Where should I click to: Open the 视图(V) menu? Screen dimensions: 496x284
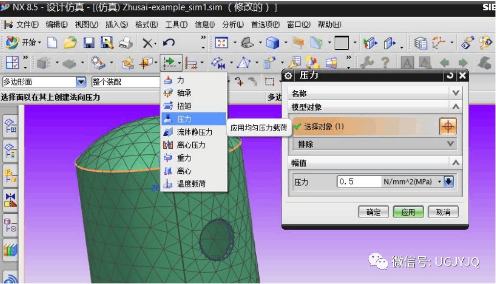pyautogui.click(x=87, y=24)
